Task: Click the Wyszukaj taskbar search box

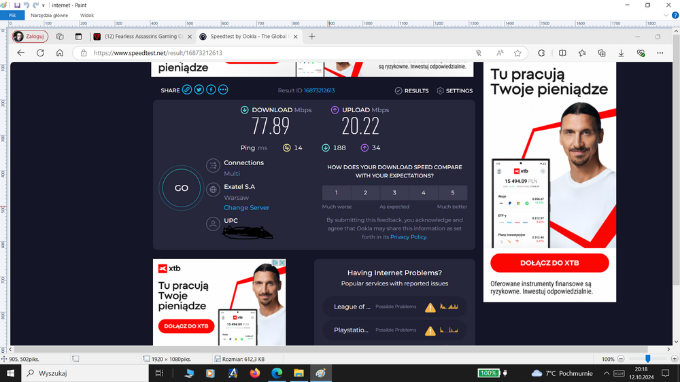Action: click(x=84, y=373)
